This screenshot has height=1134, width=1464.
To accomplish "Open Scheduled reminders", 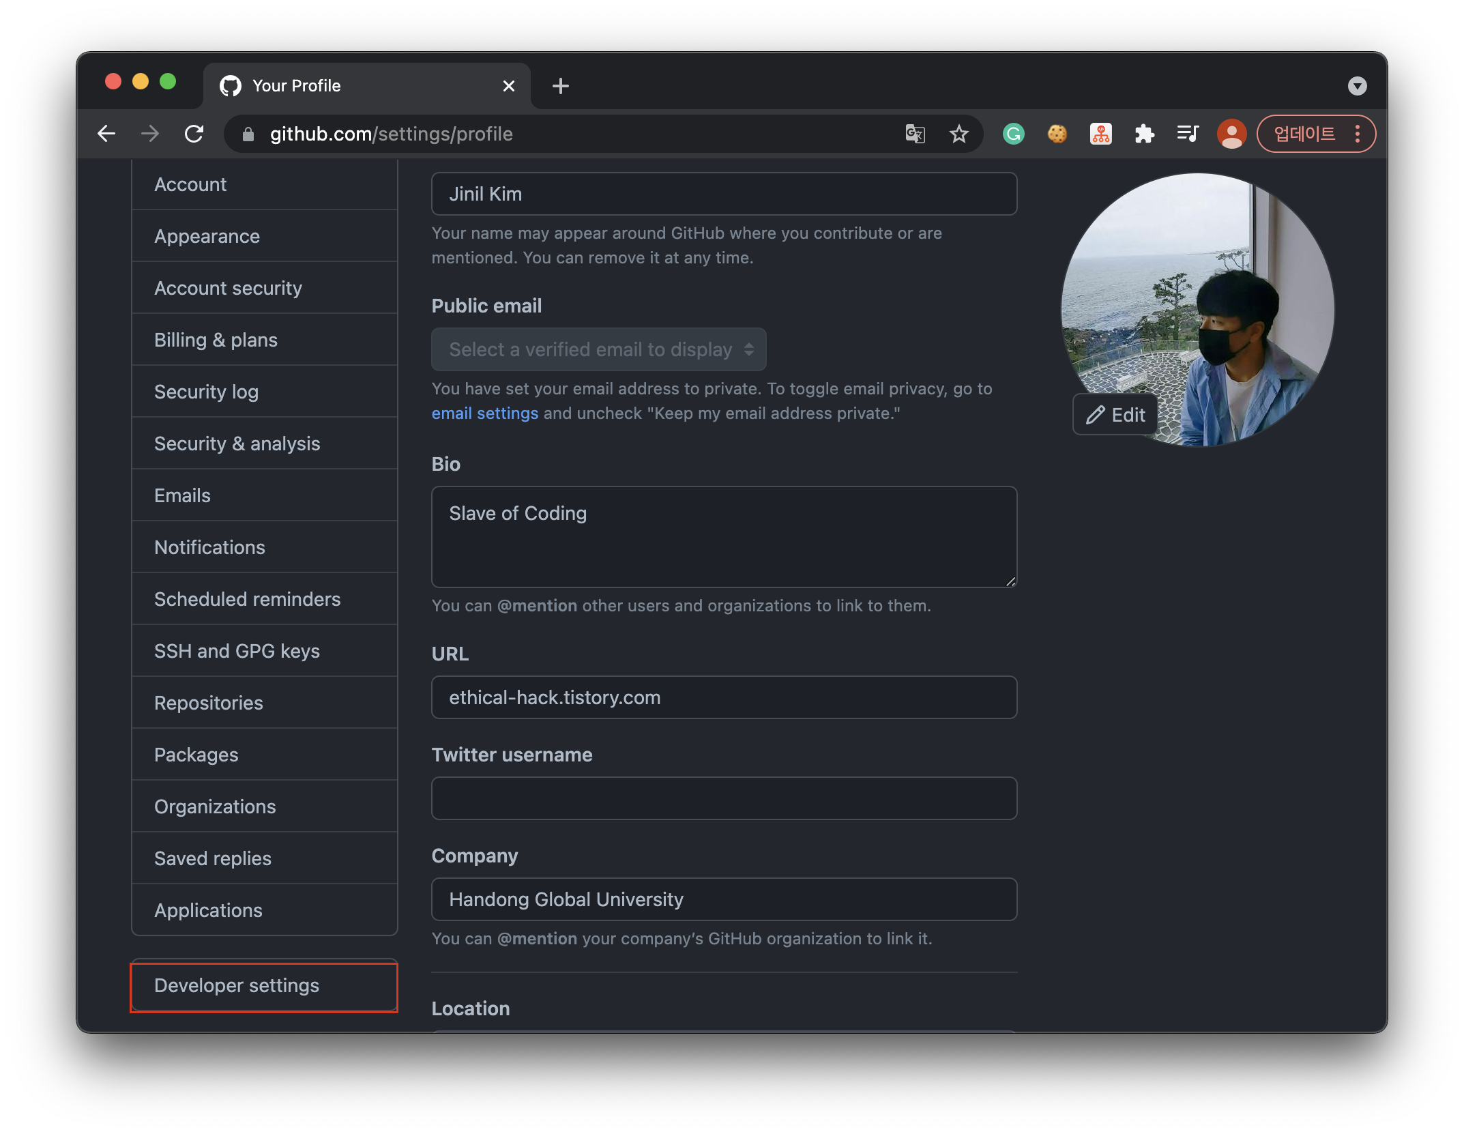I will click(265, 599).
